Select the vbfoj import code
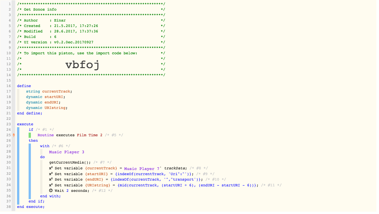Viewport: 379px width, 214px height. (82, 65)
